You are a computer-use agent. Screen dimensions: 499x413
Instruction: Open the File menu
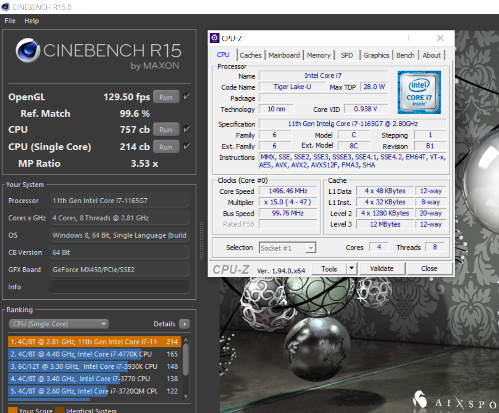tap(10, 21)
